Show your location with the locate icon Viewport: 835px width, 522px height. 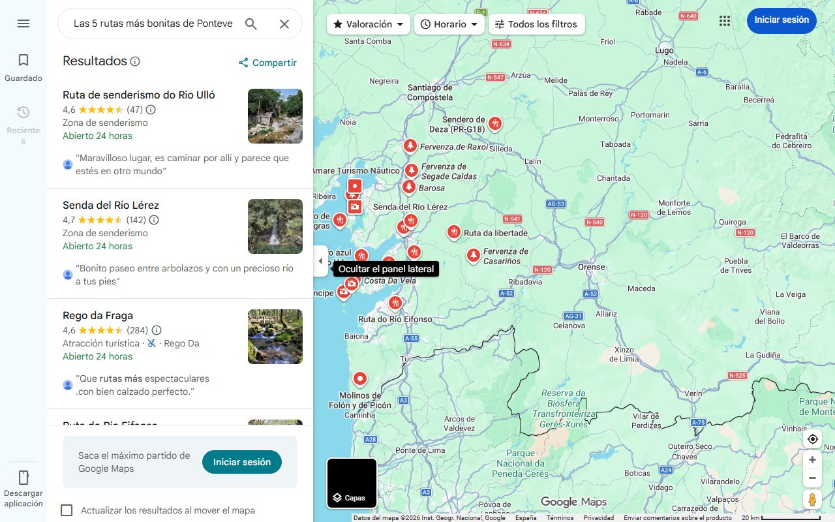click(812, 439)
